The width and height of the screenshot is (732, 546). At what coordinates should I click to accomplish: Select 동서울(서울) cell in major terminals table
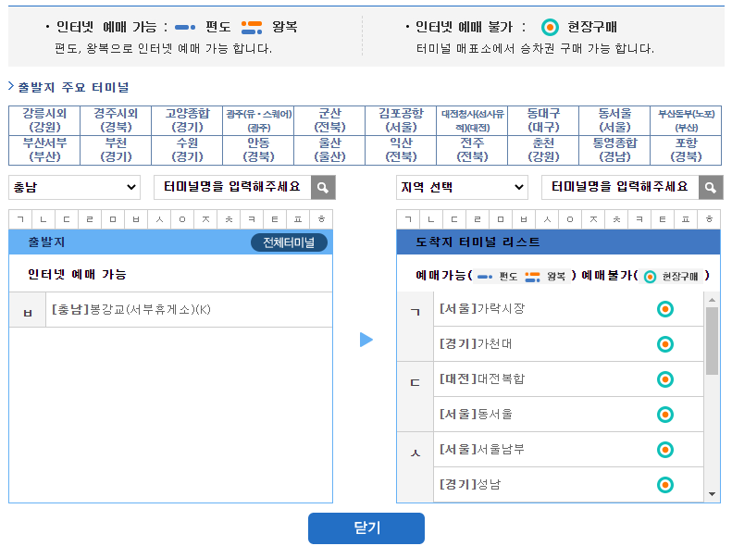pyautogui.click(x=614, y=120)
